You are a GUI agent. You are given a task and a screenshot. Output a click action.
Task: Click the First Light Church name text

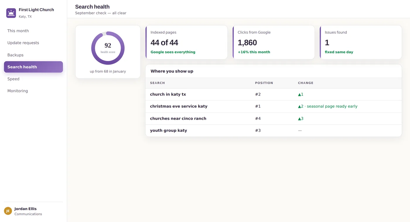[36, 10]
